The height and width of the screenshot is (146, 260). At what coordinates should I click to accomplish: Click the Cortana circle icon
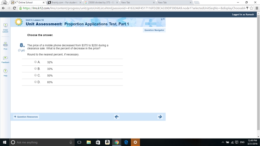coord(13,142)
